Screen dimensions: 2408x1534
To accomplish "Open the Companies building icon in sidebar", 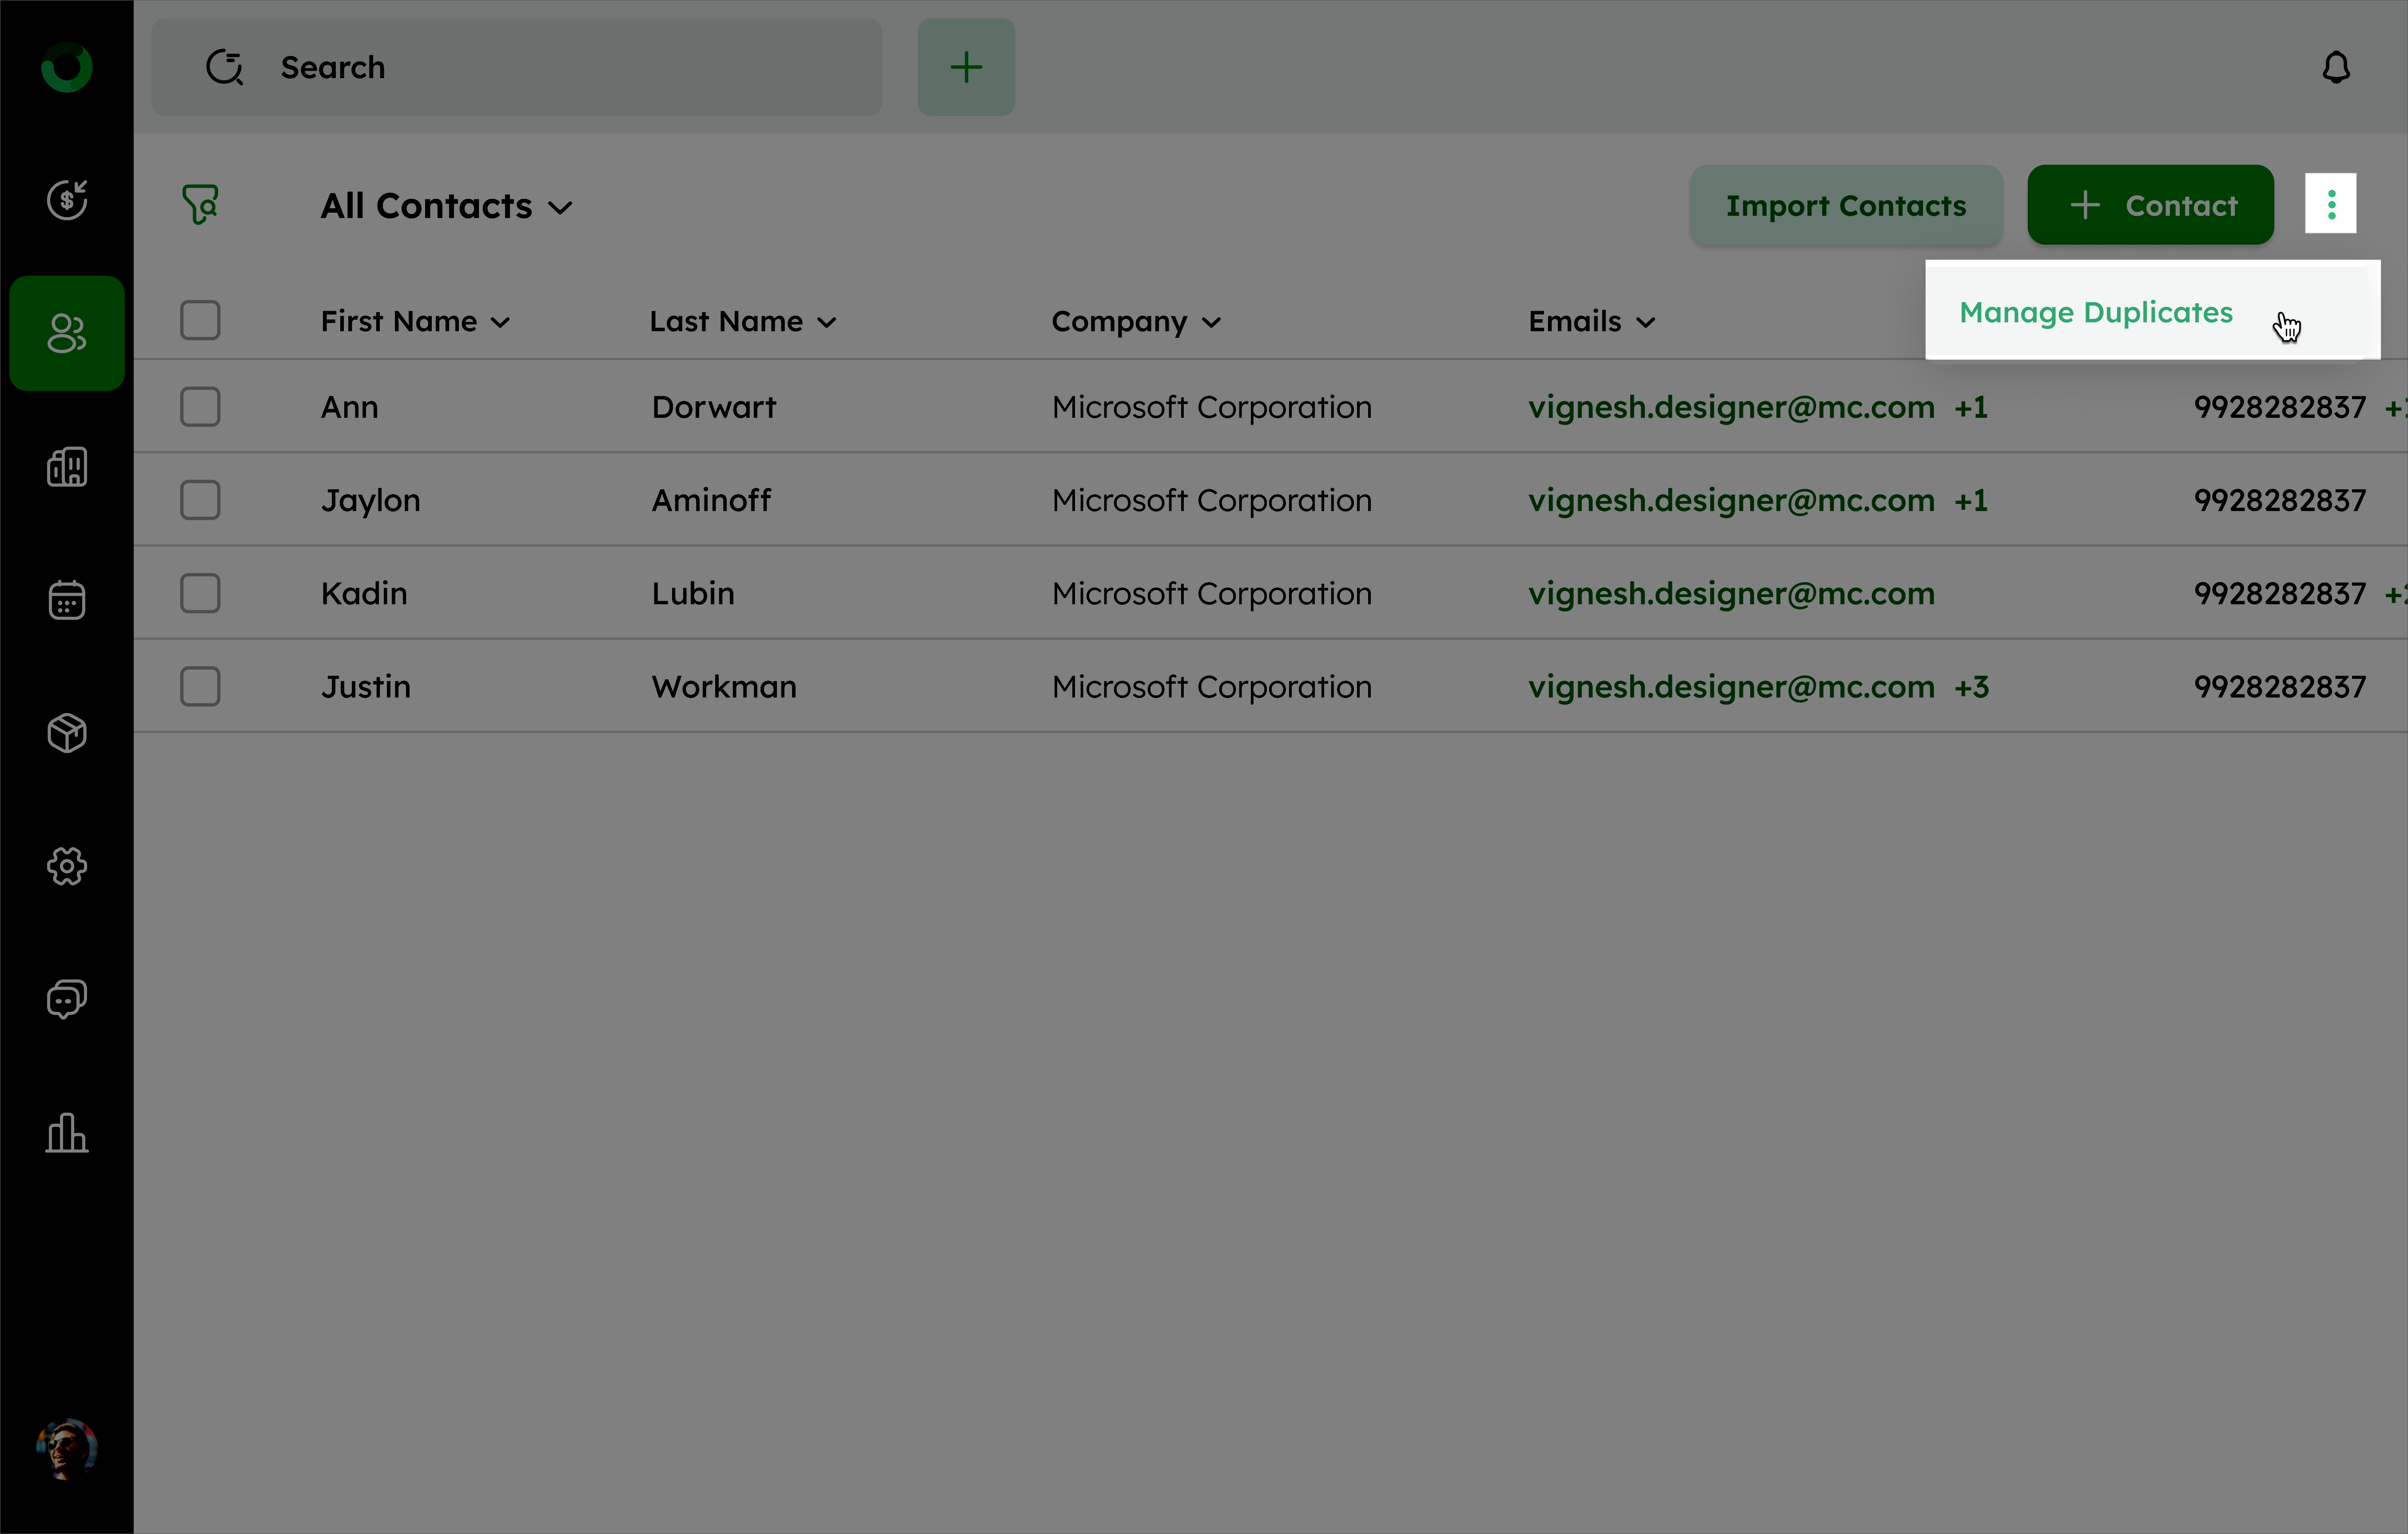I will coord(67,467).
